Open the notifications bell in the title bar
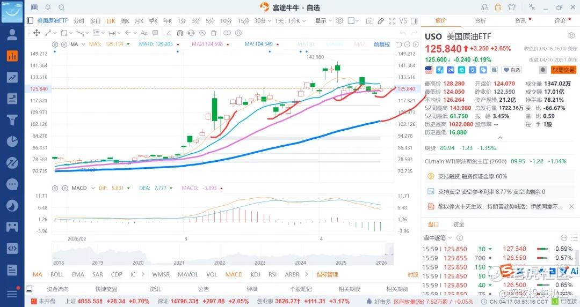The image size is (580, 307). click(x=48, y=7)
